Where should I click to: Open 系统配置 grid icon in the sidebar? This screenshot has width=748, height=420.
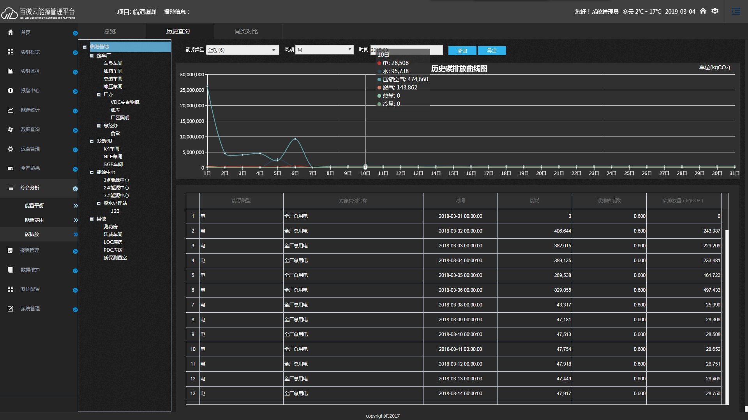pos(11,289)
